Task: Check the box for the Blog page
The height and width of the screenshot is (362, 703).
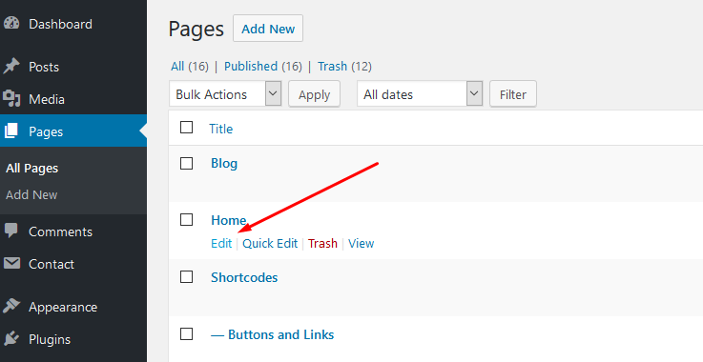Action: (x=187, y=164)
